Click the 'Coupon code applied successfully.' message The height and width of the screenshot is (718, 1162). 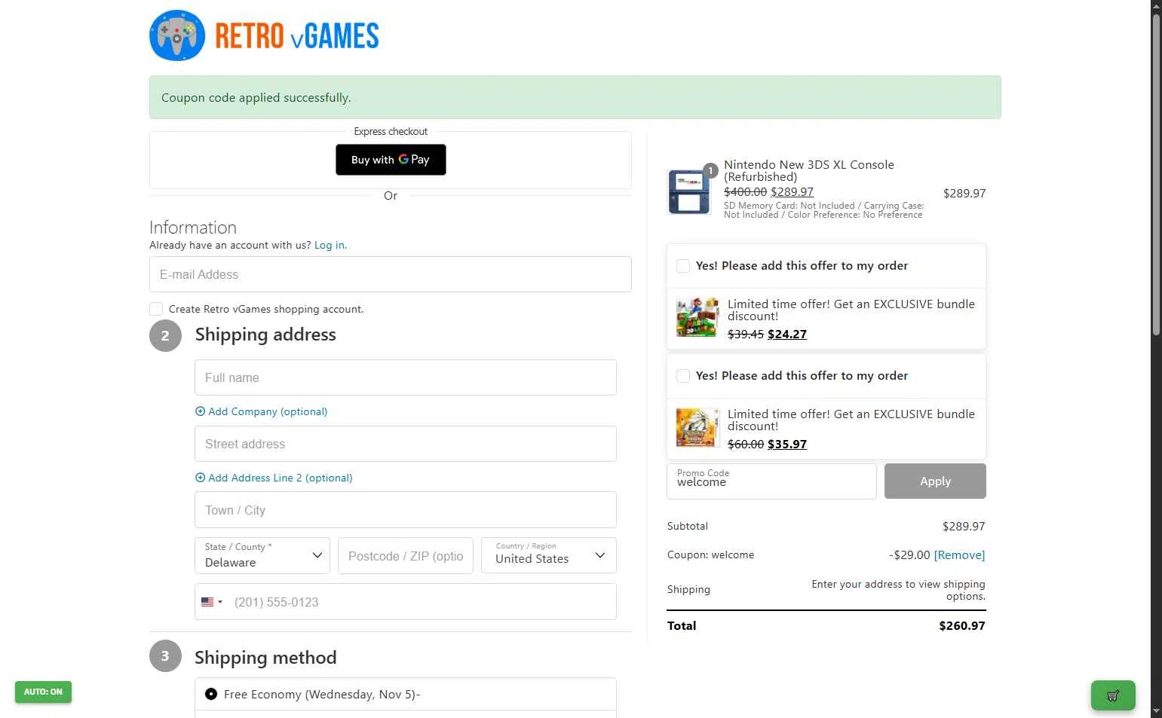click(x=256, y=97)
